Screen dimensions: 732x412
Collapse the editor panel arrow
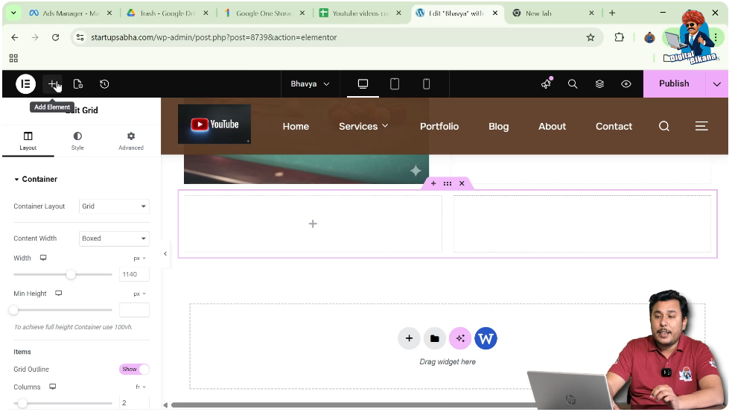click(x=165, y=253)
